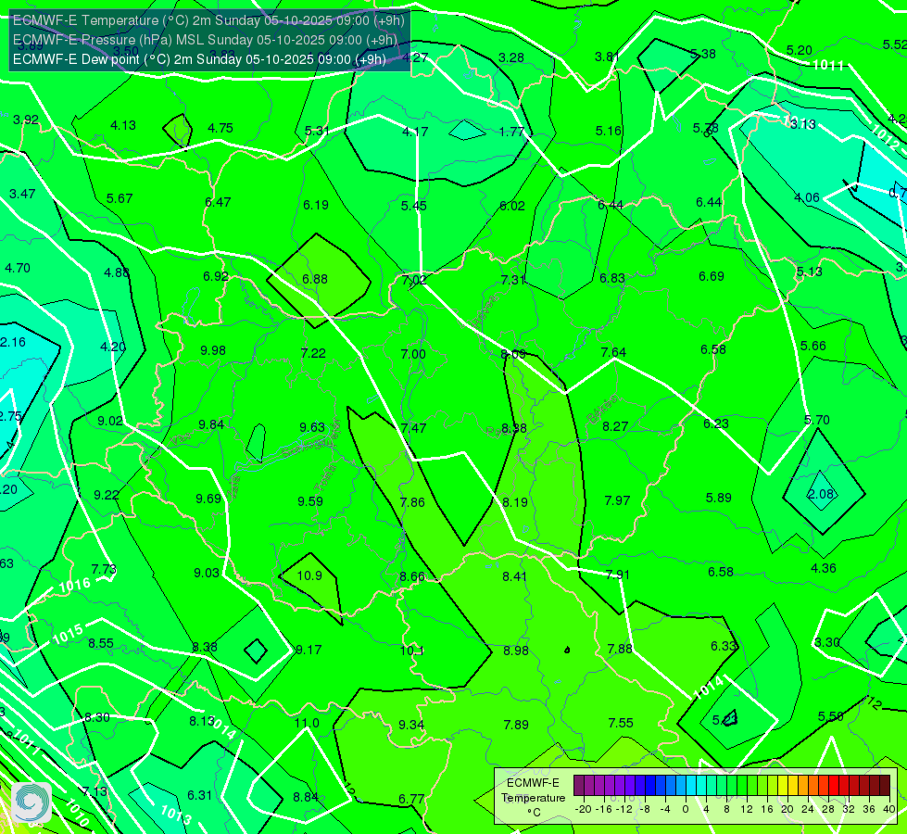Click the map value 9.59
This screenshot has height=834, width=907.
[310, 501]
